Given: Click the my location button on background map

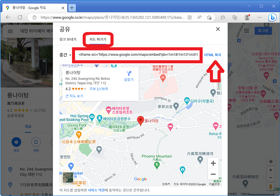Looking at the screenshot, I should pos(271,162).
